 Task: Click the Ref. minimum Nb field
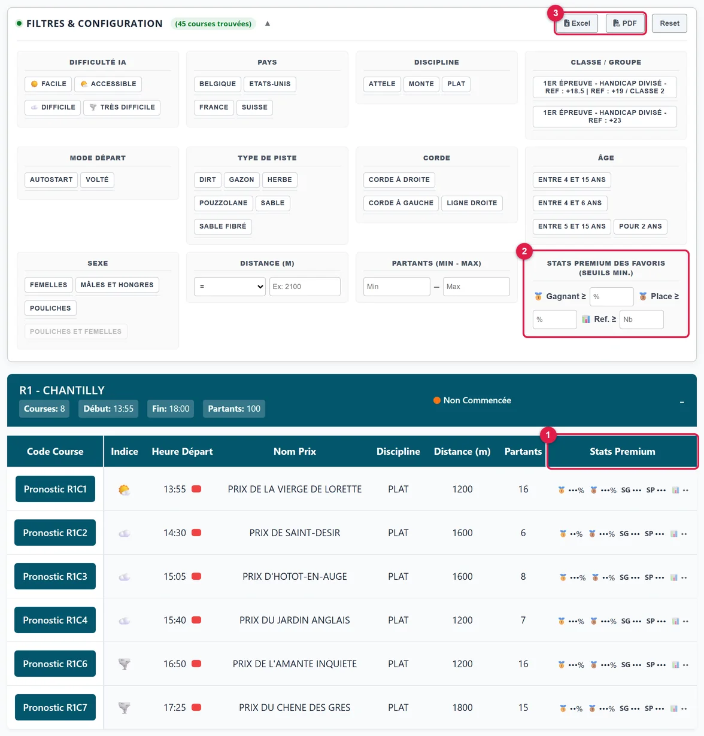tap(642, 320)
